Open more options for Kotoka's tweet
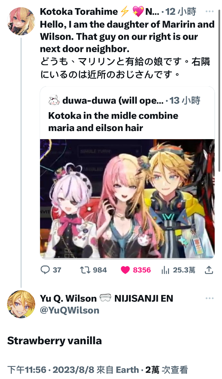The width and height of the screenshot is (222, 379). [209, 11]
